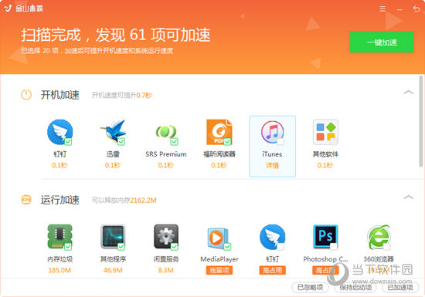Select the 其他程序 monitor icon
425x297 pixels.
[113, 237]
